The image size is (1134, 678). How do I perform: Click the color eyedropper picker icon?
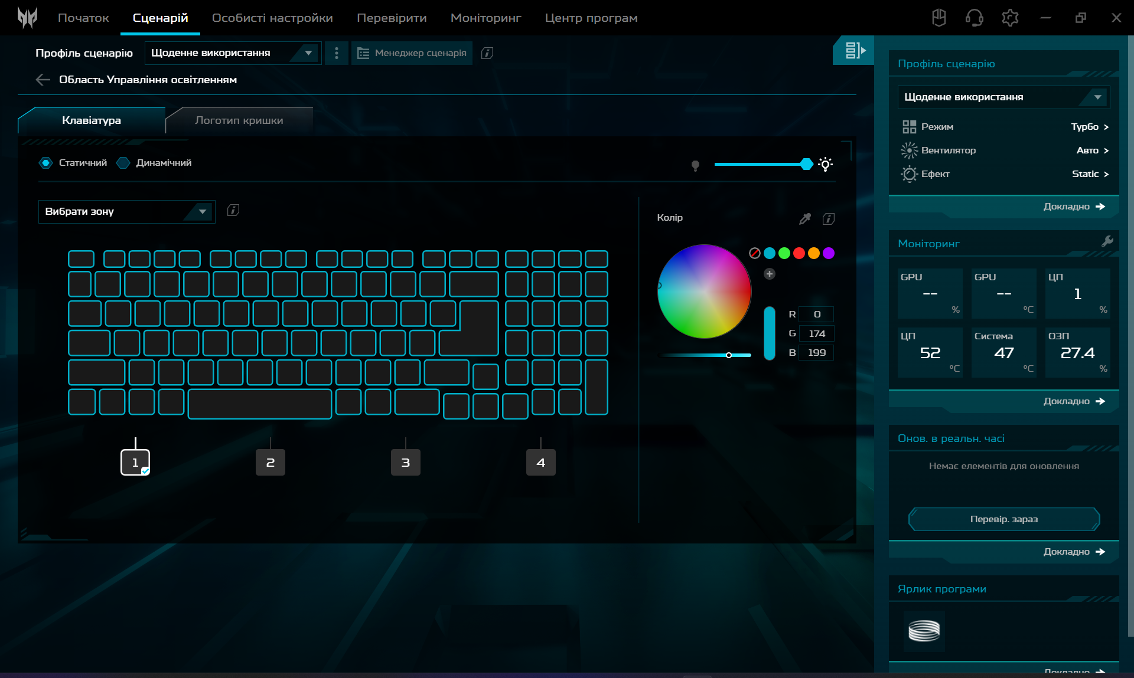click(804, 219)
